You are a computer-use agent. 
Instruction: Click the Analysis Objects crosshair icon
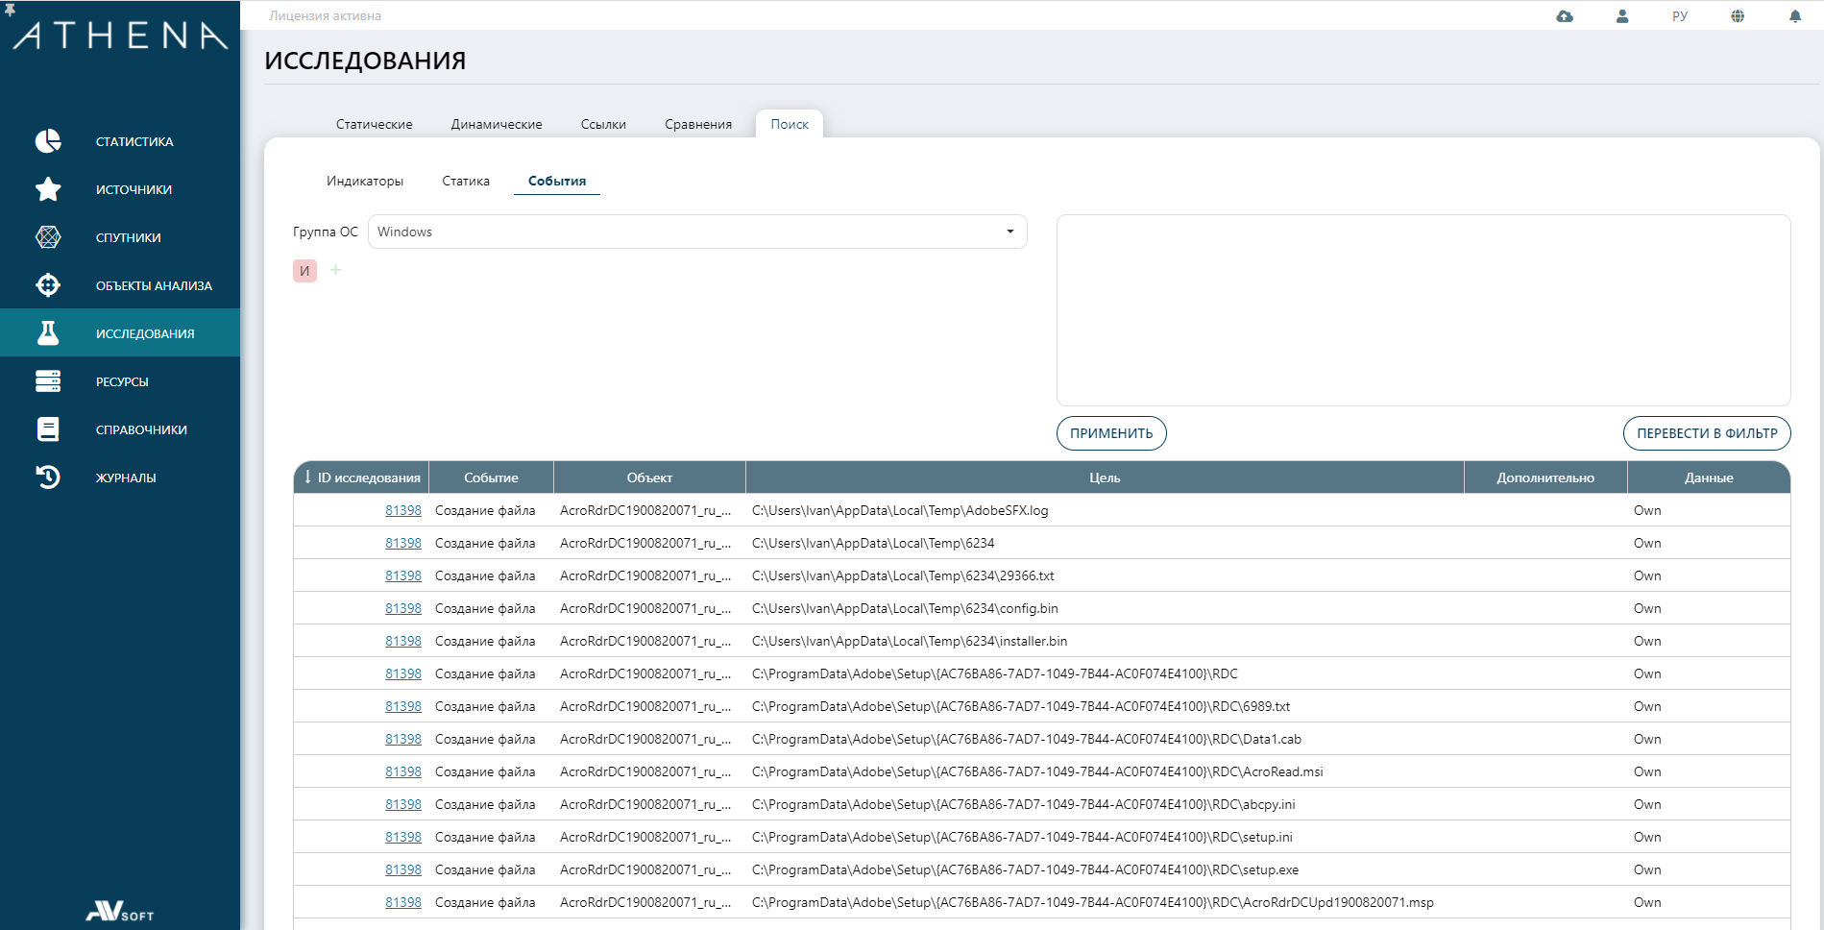tap(48, 285)
